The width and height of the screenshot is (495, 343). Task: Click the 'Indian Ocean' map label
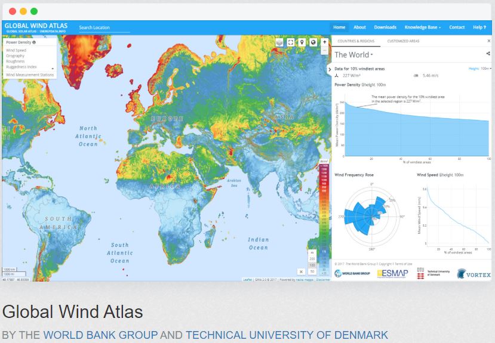click(x=259, y=244)
